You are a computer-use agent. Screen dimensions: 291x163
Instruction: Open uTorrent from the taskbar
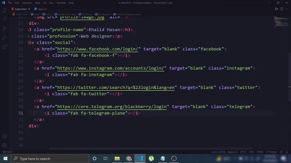coord(151,158)
